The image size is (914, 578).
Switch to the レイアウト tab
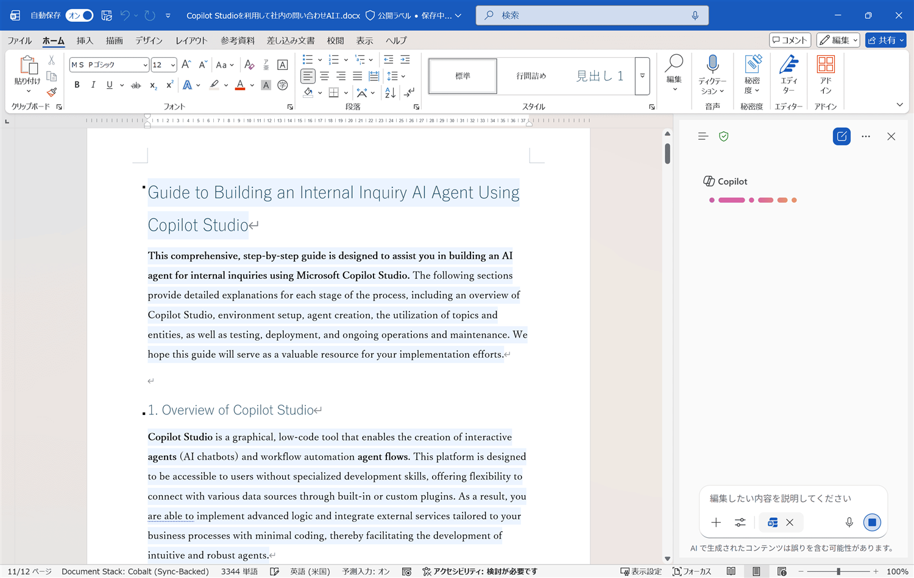(191, 40)
